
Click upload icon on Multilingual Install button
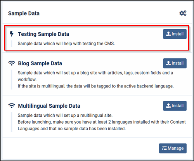[x=168, y=106]
